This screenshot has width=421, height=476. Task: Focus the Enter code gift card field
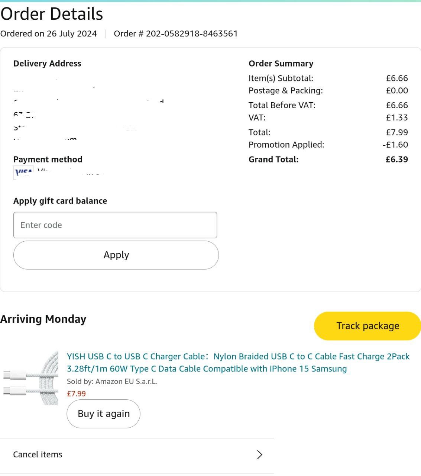coord(115,225)
